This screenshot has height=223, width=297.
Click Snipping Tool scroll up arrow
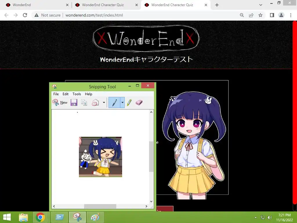click(x=151, y=112)
